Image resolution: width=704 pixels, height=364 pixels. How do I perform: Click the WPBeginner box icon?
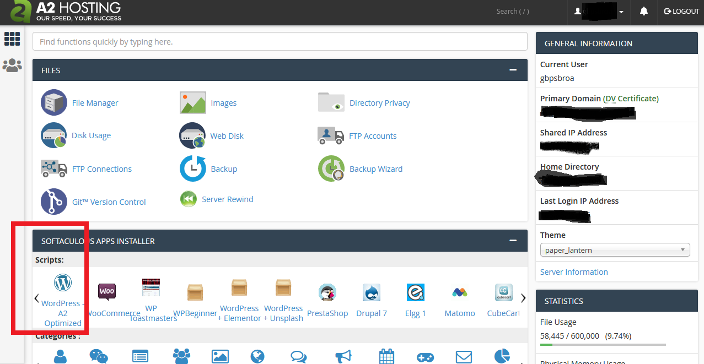click(x=195, y=292)
